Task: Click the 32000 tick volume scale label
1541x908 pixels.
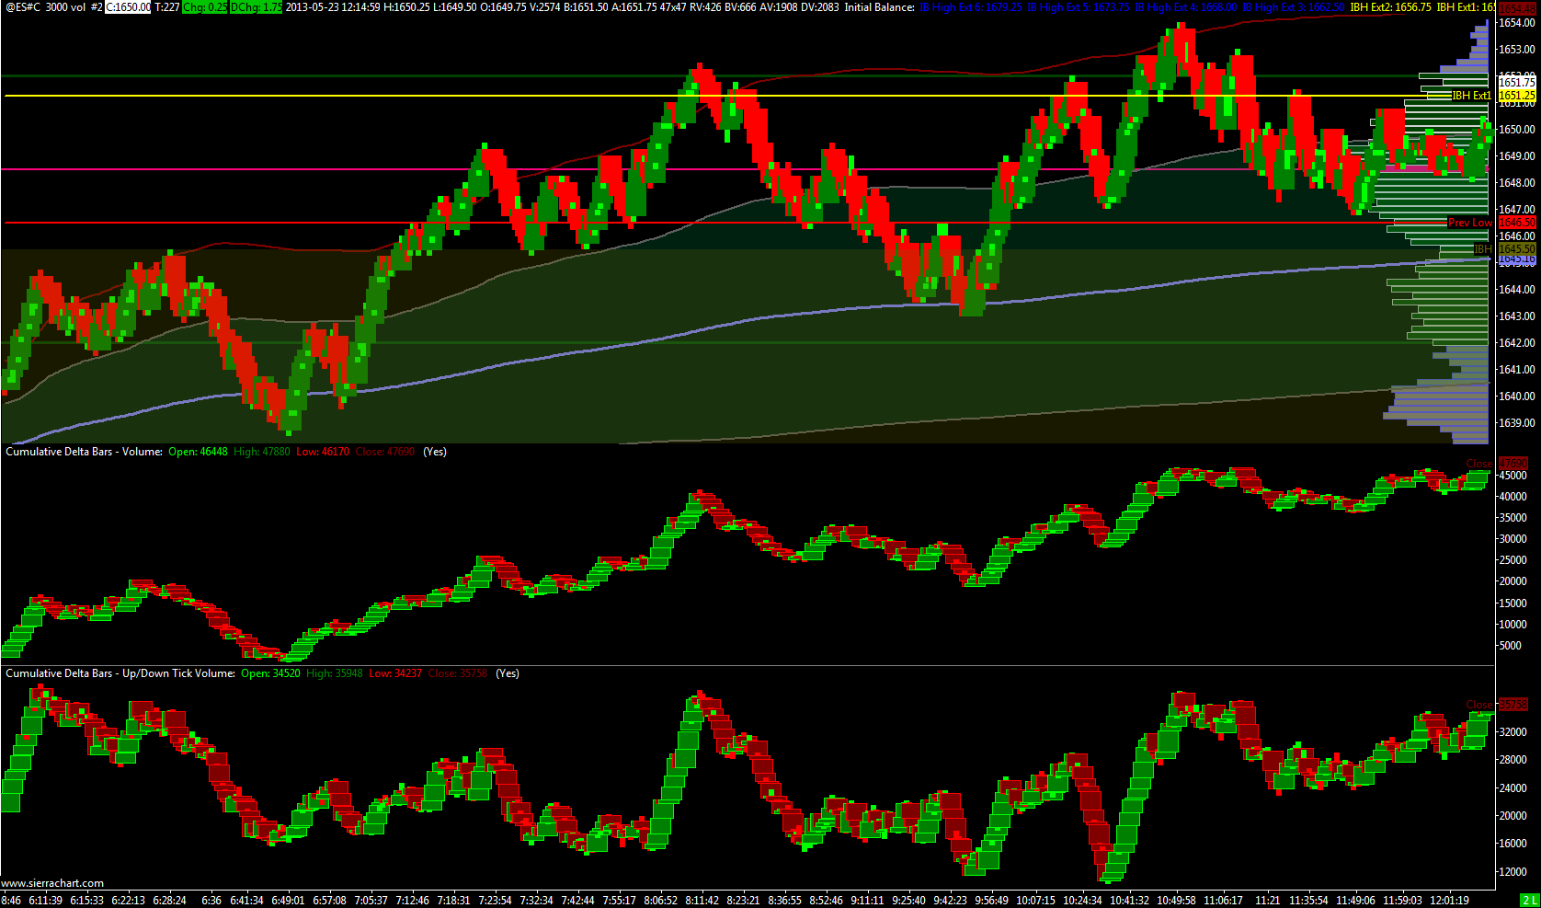Action: (1513, 732)
